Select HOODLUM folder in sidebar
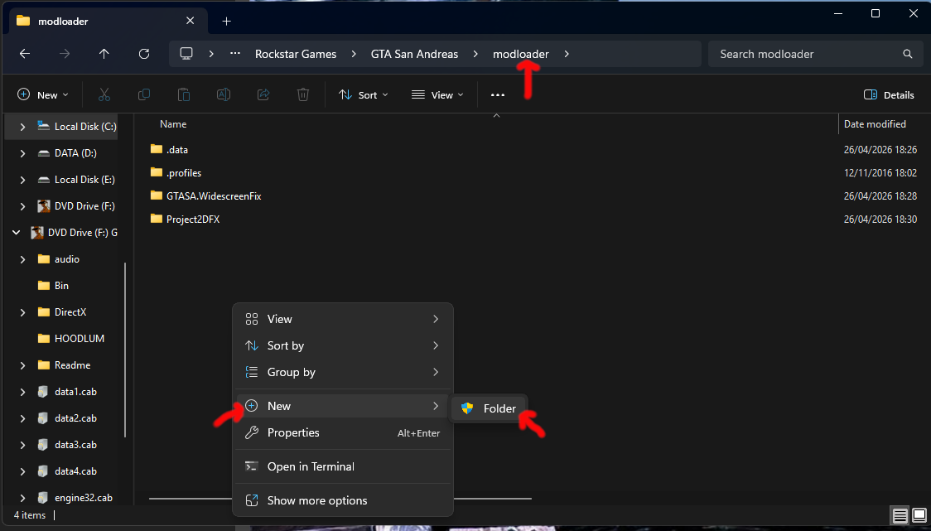 70,339
